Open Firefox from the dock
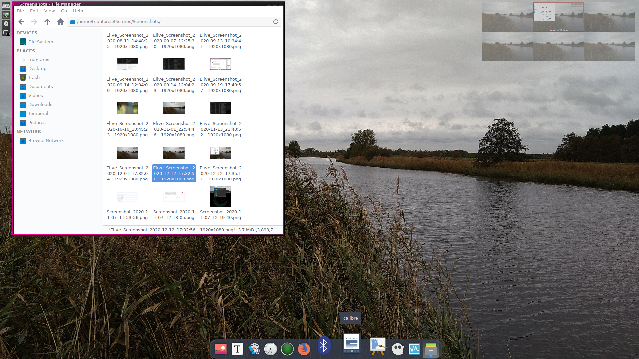The image size is (639, 359). 304,349
